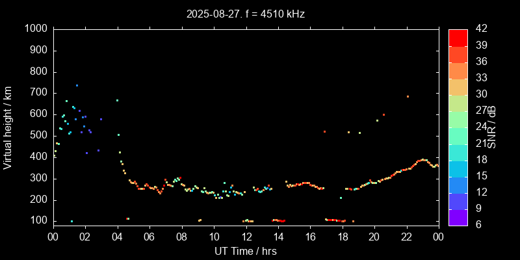
Task: Click the 'SNR / dB' colorbar label
Action: (491, 126)
